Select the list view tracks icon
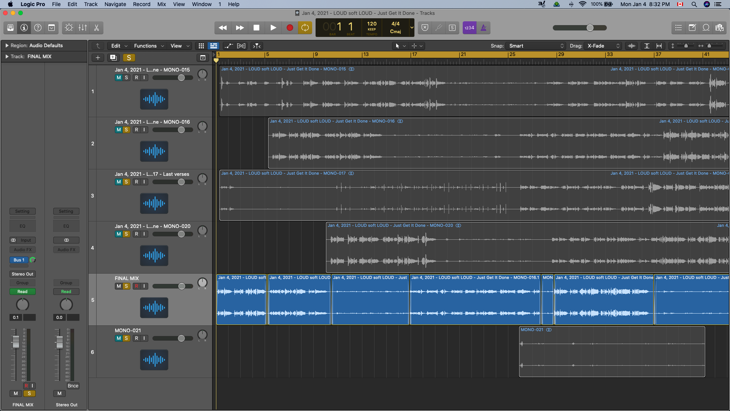 (214, 46)
